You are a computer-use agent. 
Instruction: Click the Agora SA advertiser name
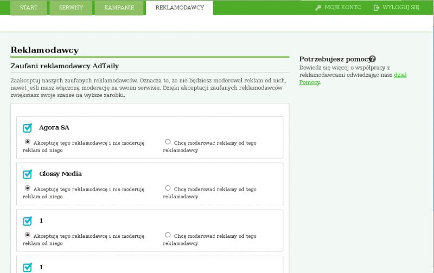click(x=54, y=128)
